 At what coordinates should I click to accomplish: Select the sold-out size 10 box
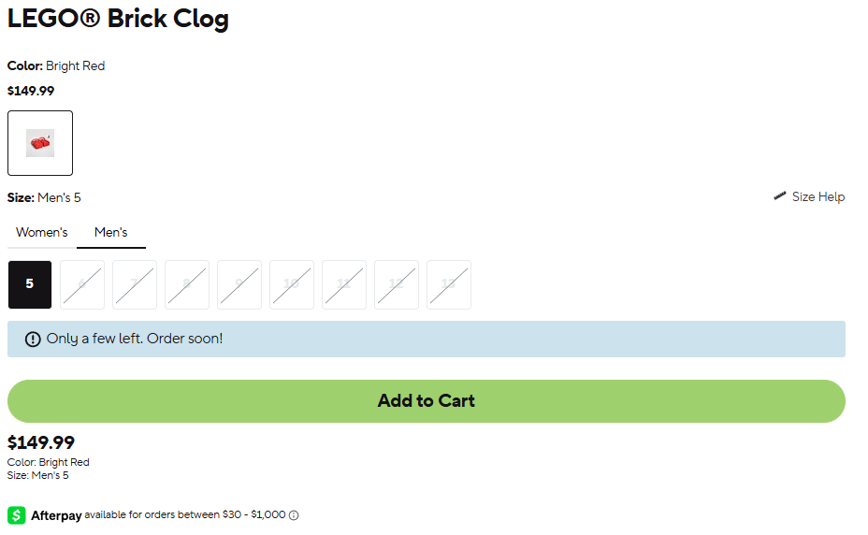(x=292, y=284)
